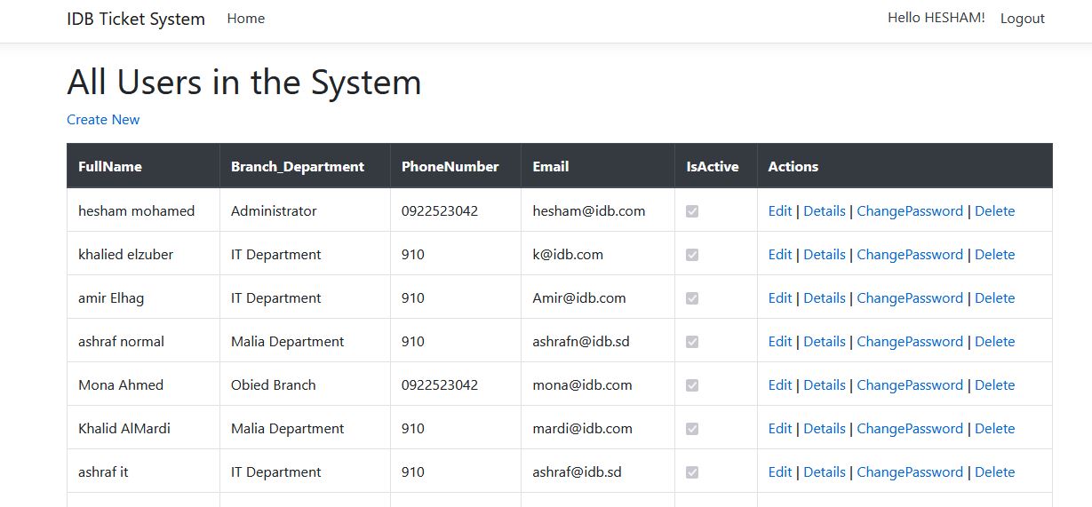This screenshot has width=1092, height=507.
Task: Click the FullName column header
Action: [143, 166]
